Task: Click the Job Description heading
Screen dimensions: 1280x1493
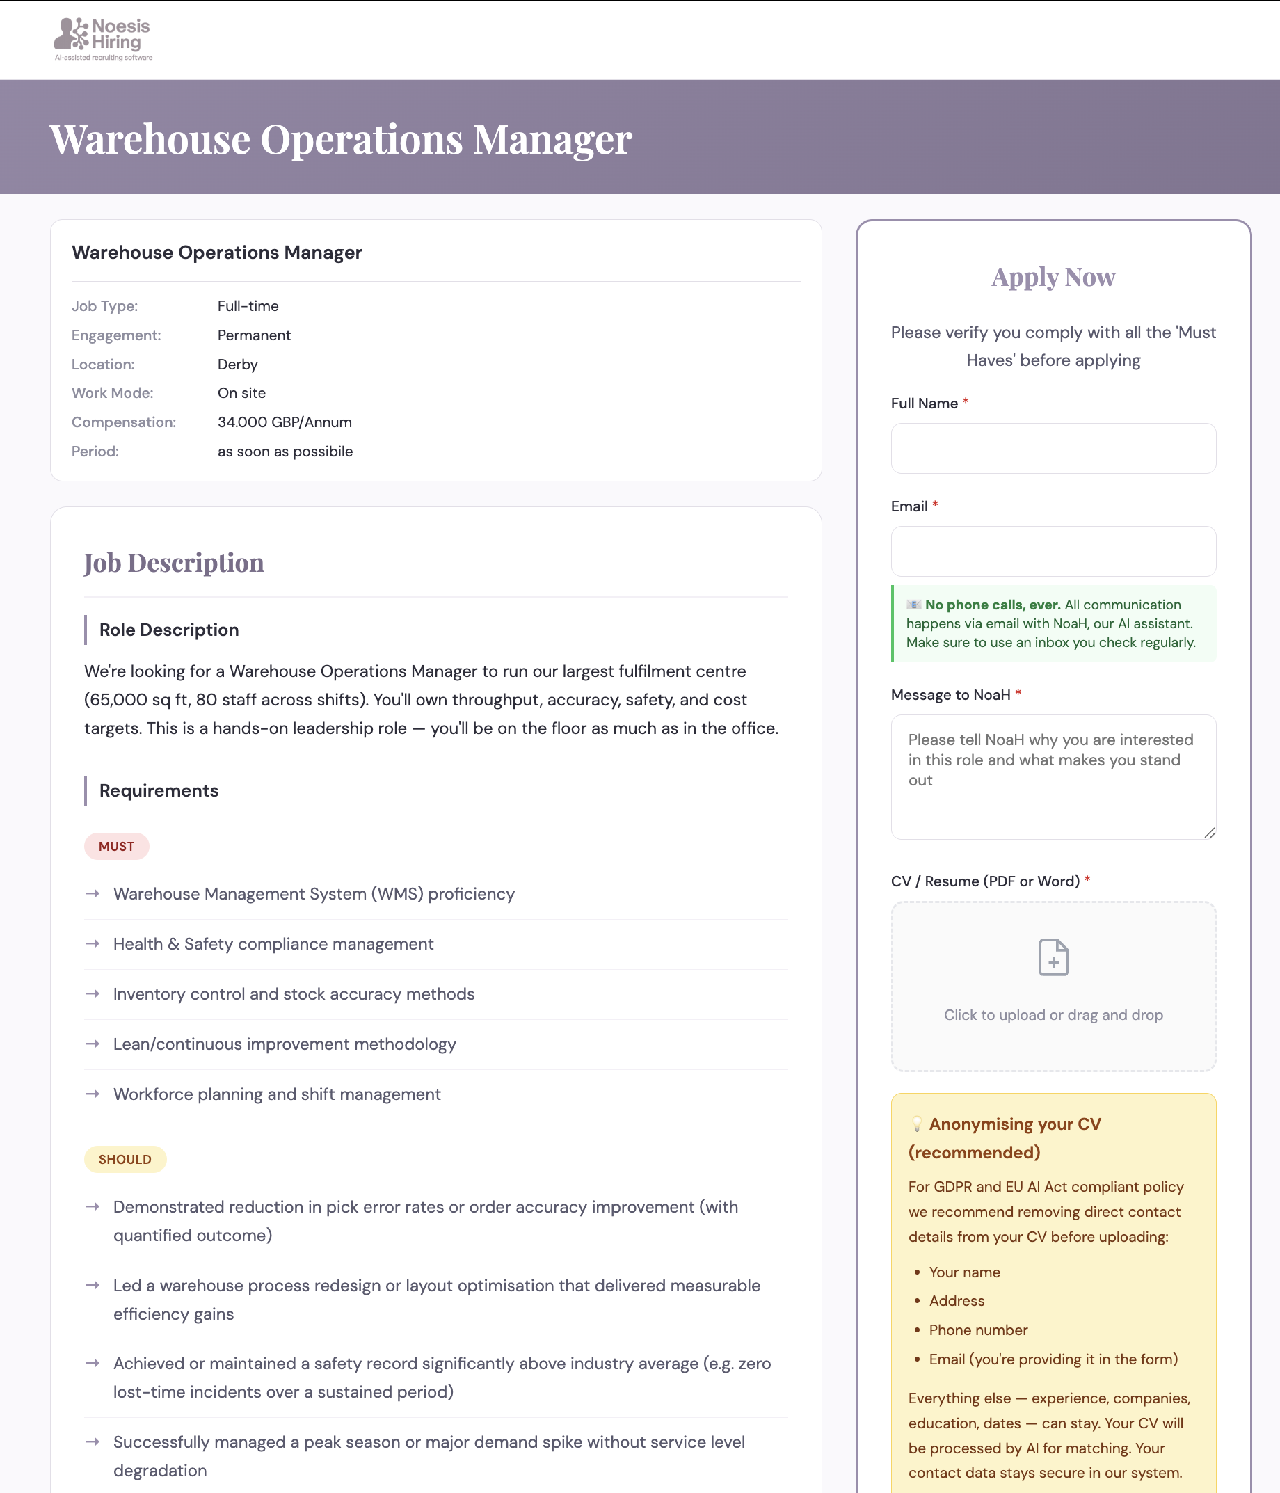Action: tap(174, 563)
